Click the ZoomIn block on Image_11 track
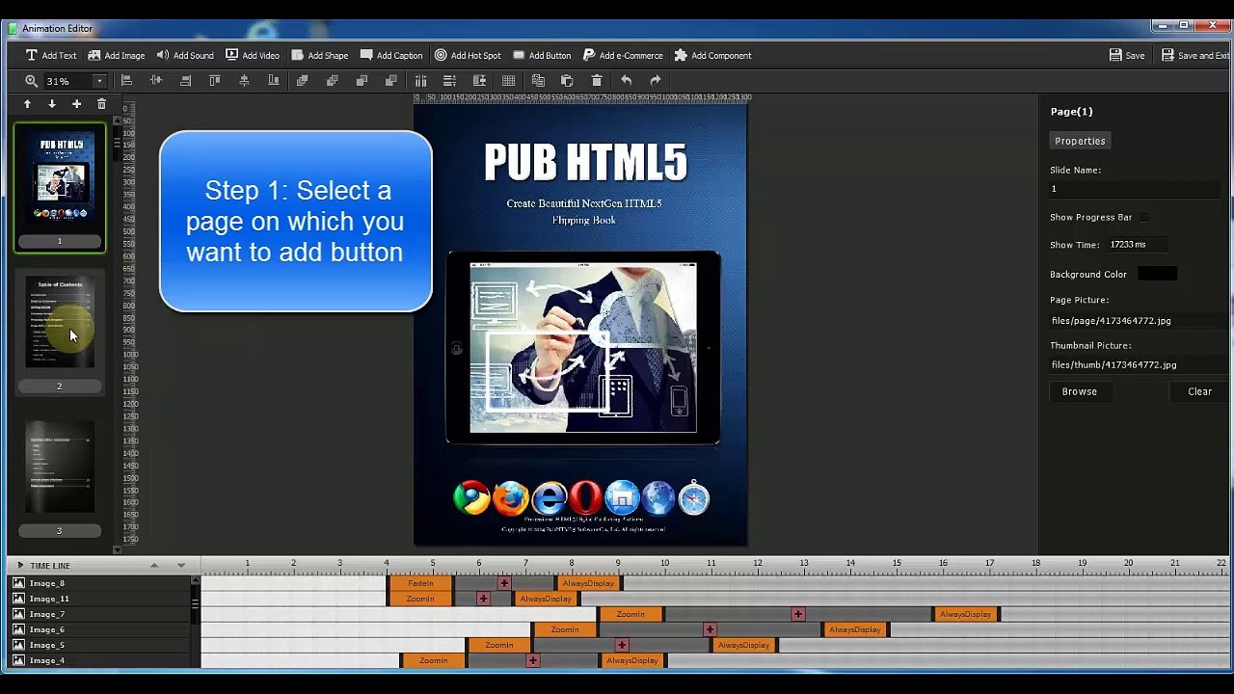Screen dimensions: 1234x694 coord(420,599)
